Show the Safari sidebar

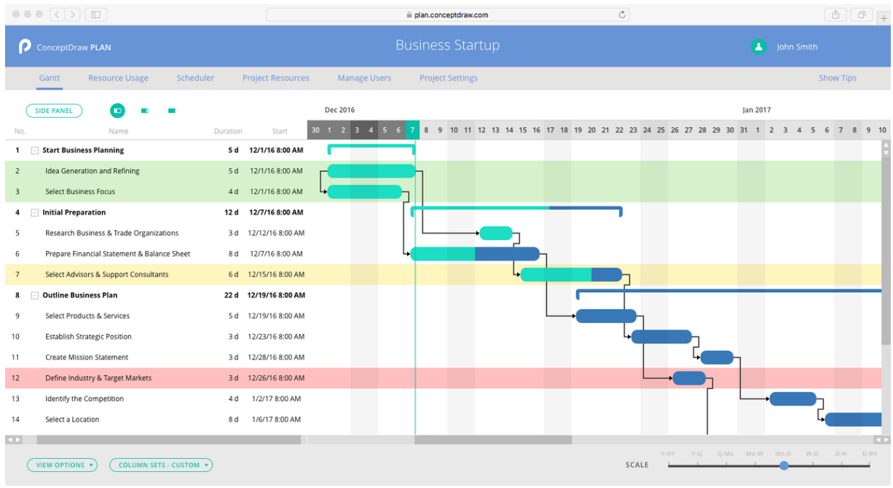tap(95, 15)
